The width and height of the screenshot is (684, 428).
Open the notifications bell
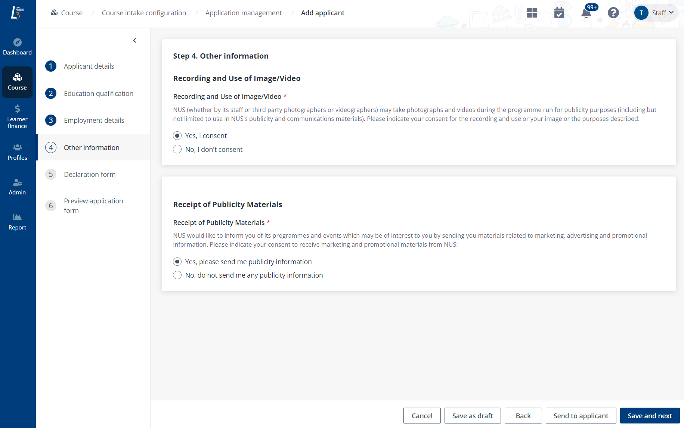586,13
